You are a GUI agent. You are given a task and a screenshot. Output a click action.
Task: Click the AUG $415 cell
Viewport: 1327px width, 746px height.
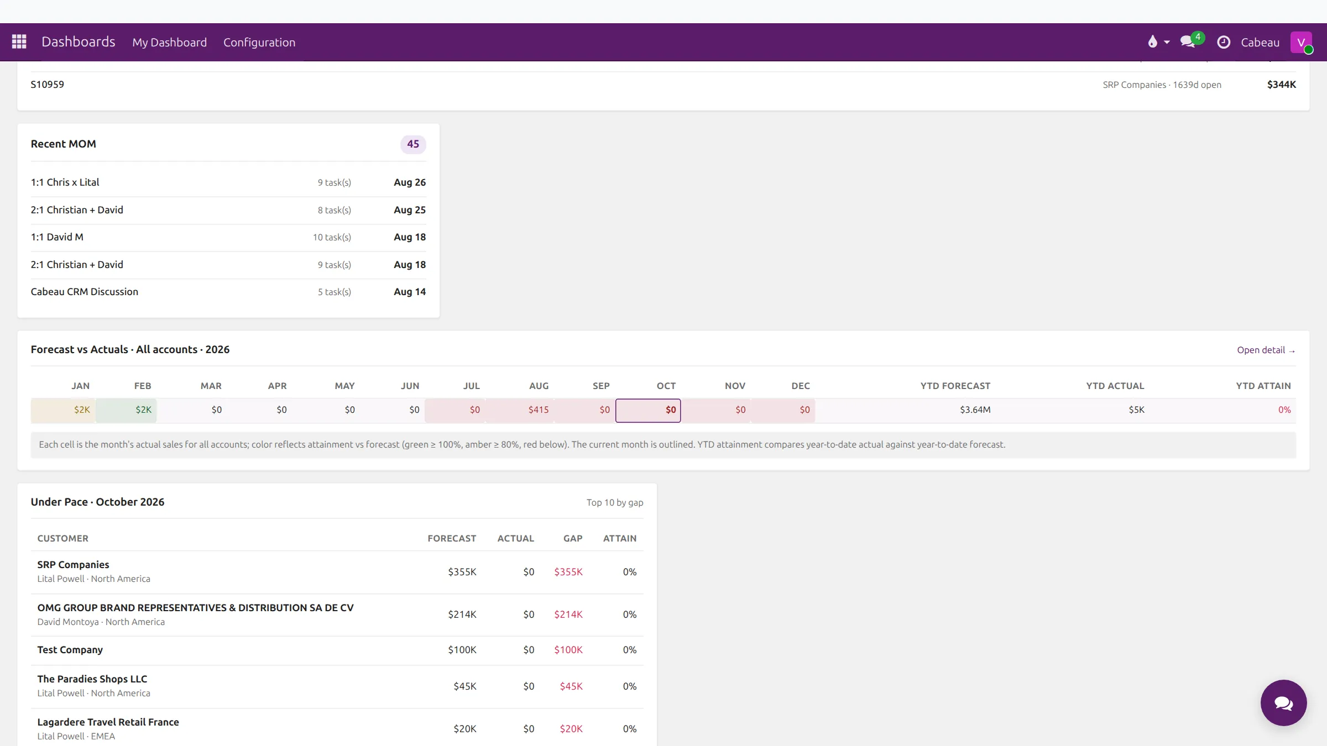pyautogui.click(x=520, y=410)
